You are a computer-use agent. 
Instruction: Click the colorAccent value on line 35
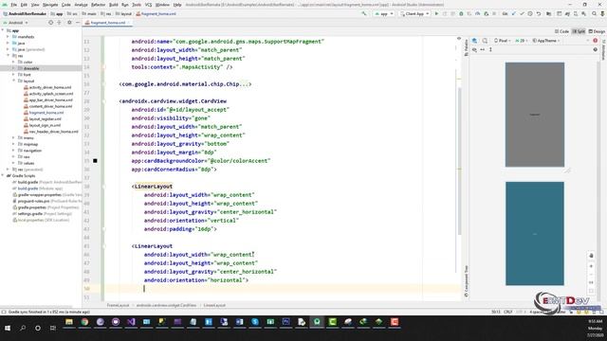239,161
